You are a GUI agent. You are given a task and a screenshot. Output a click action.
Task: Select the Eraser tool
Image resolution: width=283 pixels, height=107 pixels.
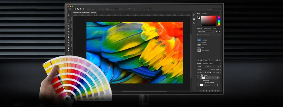pos(69,43)
